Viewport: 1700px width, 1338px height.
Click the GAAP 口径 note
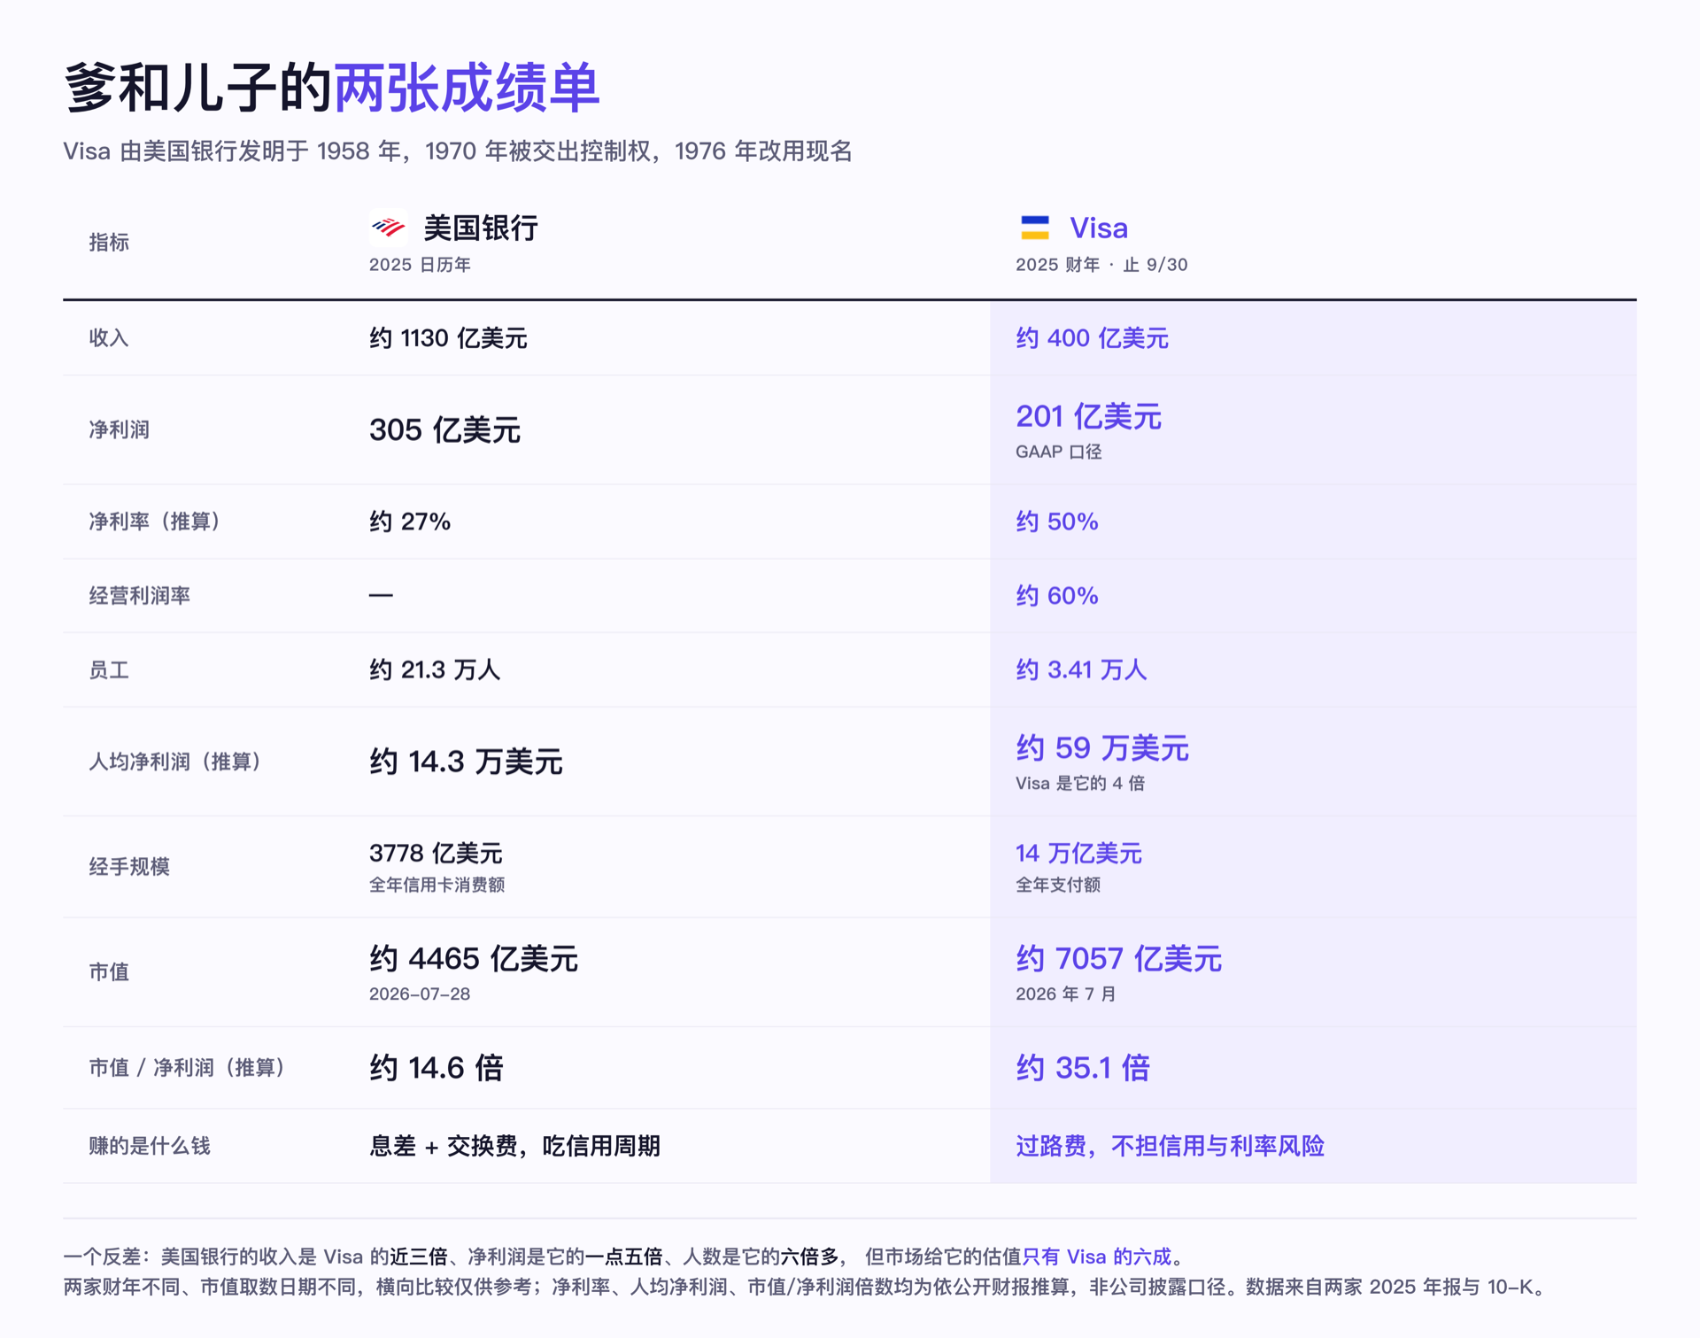pyautogui.click(x=1059, y=452)
